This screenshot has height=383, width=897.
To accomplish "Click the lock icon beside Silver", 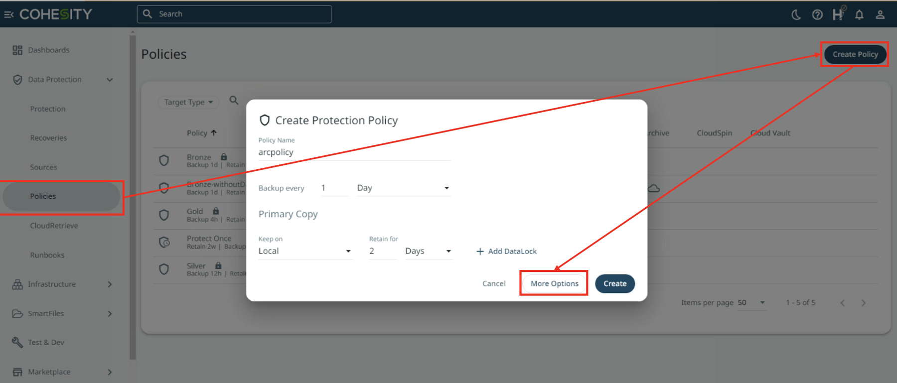I will (218, 266).
